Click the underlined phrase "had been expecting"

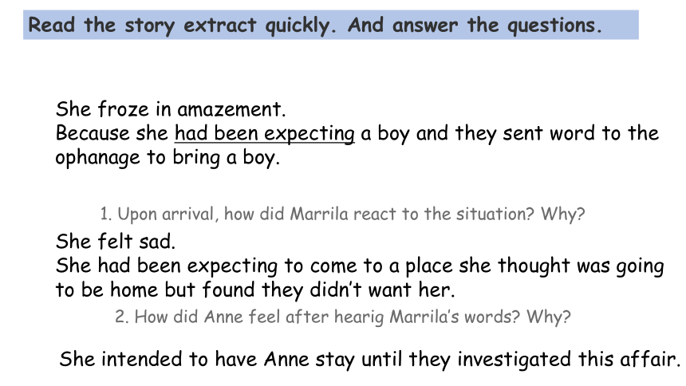[x=265, y=133]
